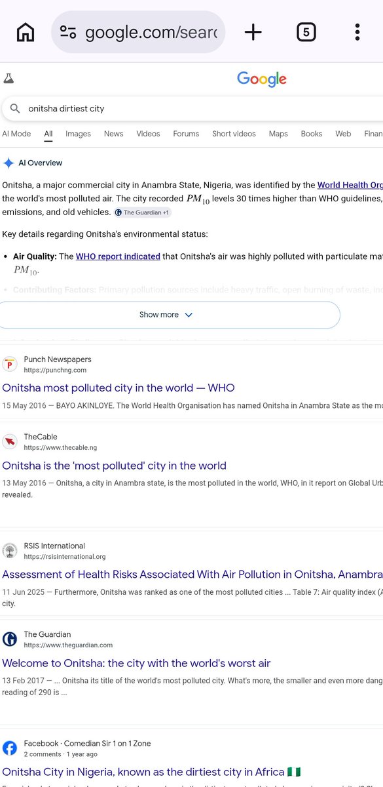Screen dimensions: 383x787
Task: Click the https://www.thecable.ng URL text
Action: point(60,448)
